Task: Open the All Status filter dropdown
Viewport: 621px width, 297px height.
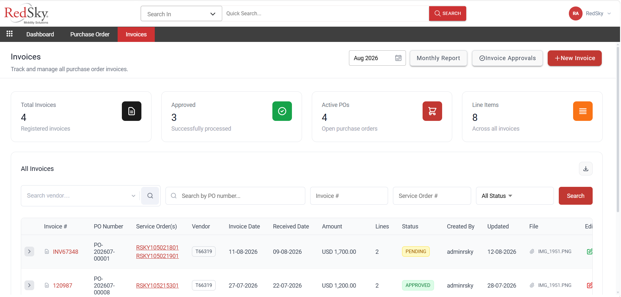Action: 515,196
